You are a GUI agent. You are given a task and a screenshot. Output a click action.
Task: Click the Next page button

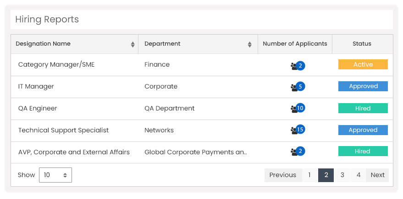(x=377, y=175)
